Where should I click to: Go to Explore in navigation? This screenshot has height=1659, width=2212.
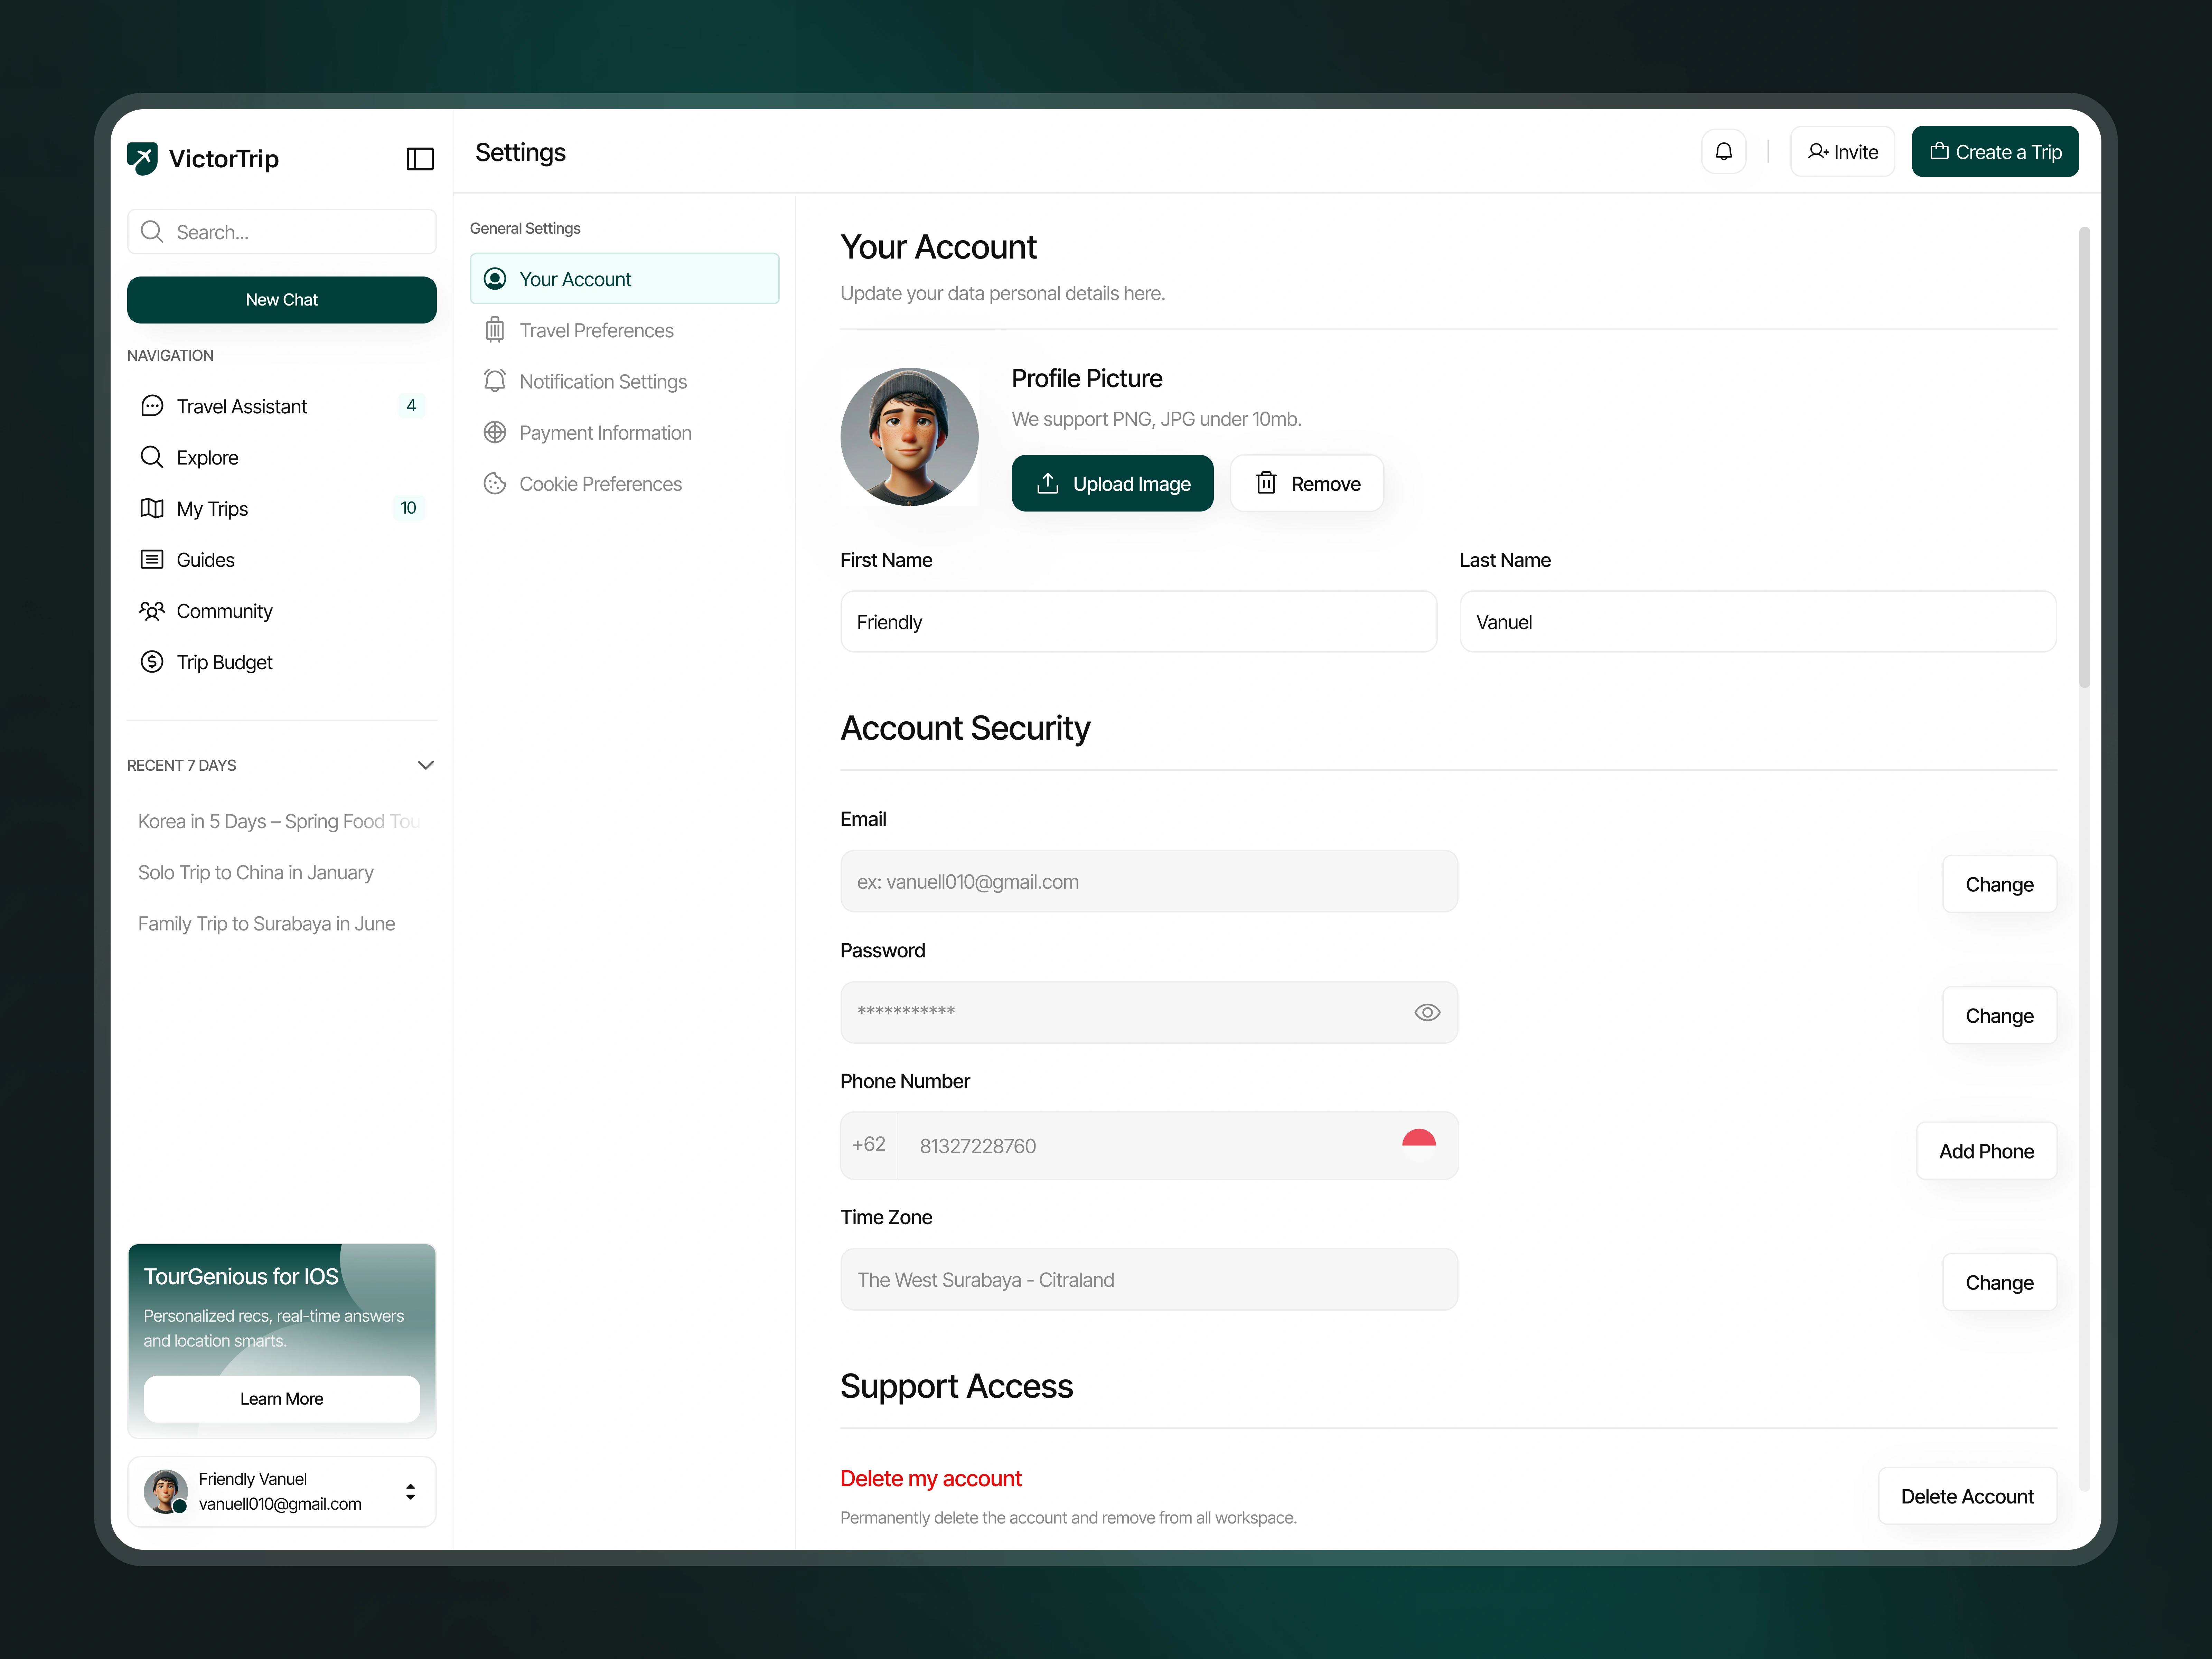pos(282,457)
